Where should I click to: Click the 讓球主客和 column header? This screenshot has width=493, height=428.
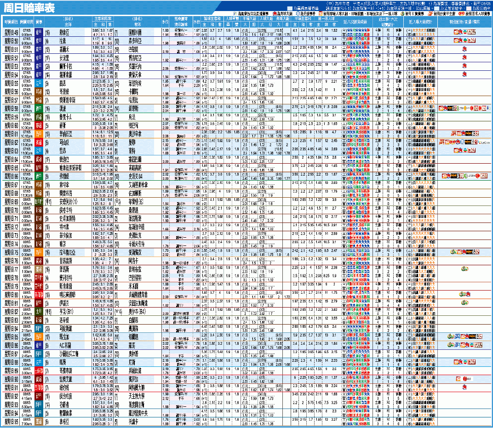(212, 19)
